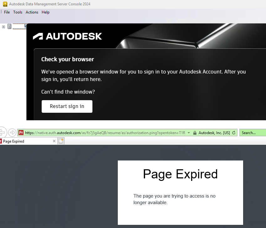Click the page refresh icon beside the lock
The height and width of the screenshot is (228, 266).
[234, 132]
